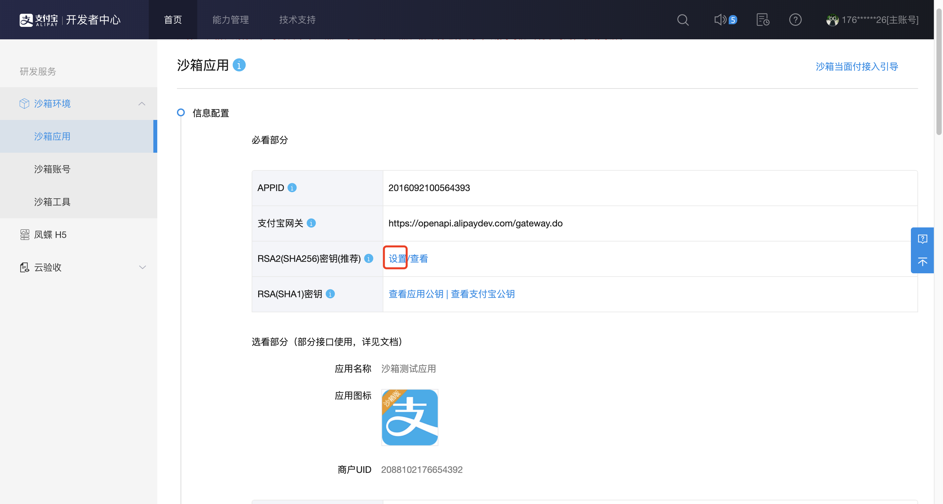The height and width of the screenshot is (504, 943).
Task: Click gateway URL https://openapi.alipaydev.com/gateway.do
Action: tap(475, 223)
